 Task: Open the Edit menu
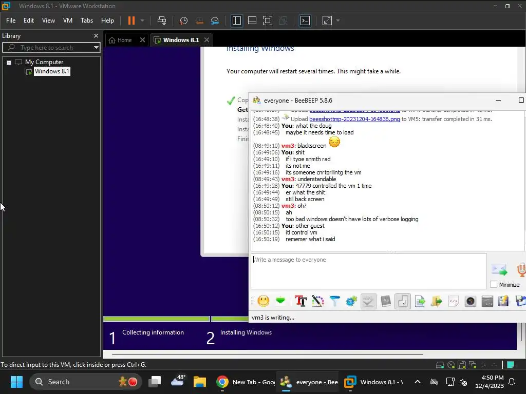[x=29, y=21]
